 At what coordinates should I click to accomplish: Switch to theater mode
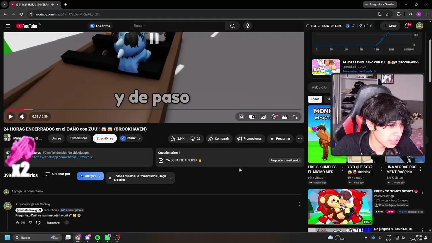pyautogui.click(x=285, y=117)
